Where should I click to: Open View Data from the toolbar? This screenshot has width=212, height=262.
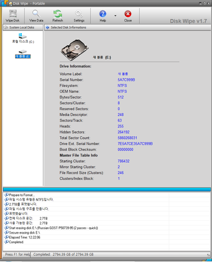[x=36, y=16]
